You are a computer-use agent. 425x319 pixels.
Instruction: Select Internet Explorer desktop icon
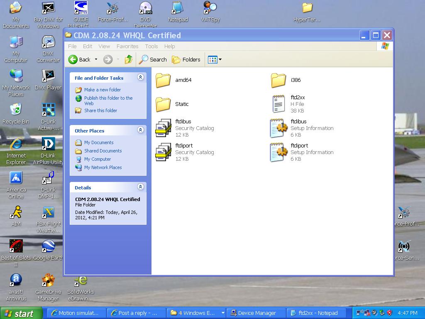[16, 151]
